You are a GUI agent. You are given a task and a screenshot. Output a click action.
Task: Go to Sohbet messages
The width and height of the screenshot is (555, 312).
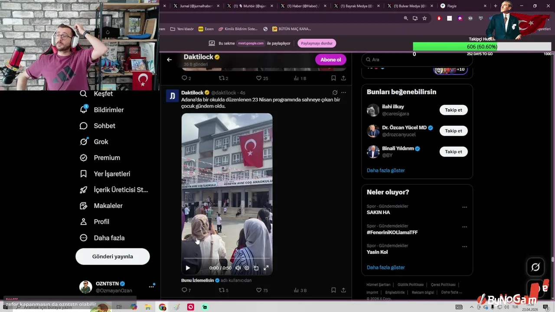click(x=98, y=126)
